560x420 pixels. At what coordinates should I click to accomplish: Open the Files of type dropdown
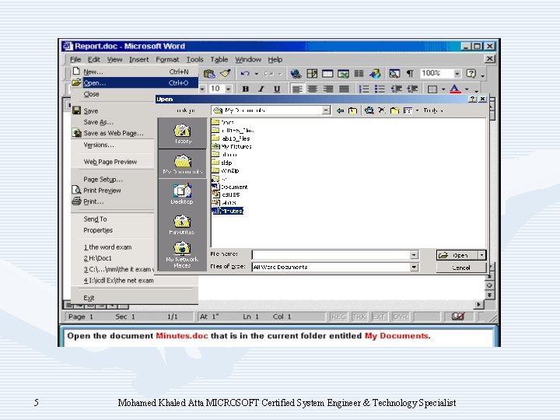point(414,267)
